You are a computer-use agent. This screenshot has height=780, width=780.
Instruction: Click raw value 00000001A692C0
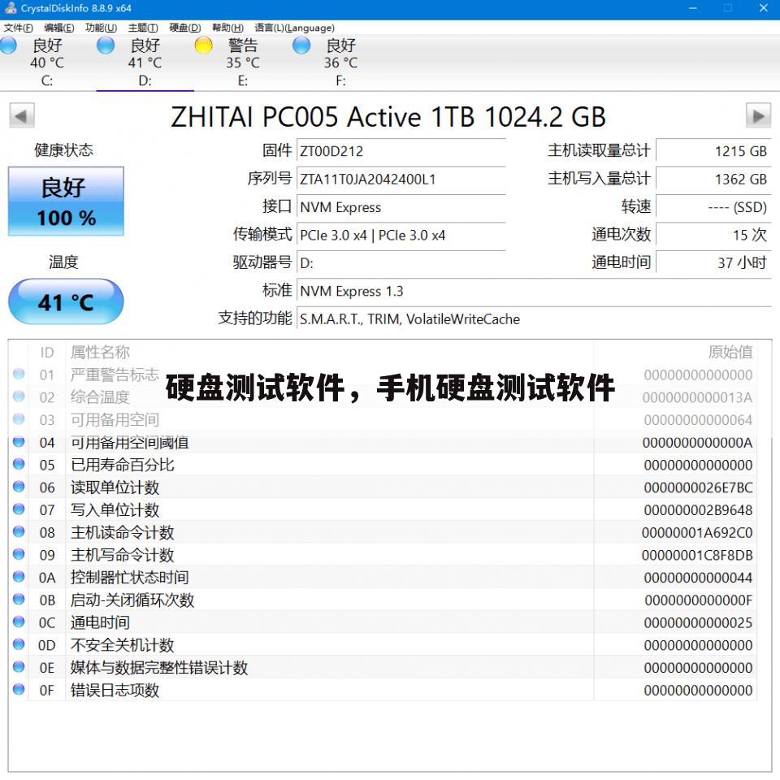tap(697, 532)
